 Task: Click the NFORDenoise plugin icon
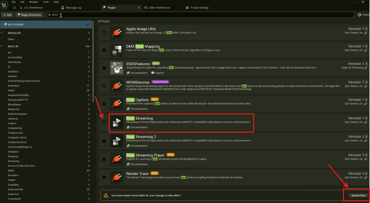(117, 86)
